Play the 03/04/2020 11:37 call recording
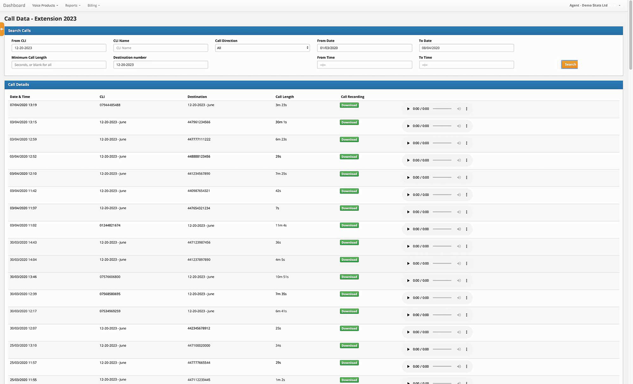This screenshot has height=384, width=633. [408, 212]
